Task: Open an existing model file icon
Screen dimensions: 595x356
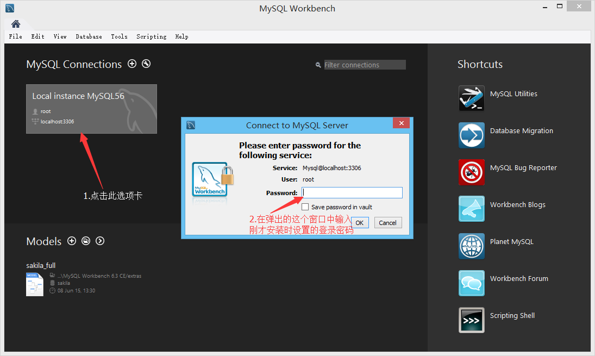Action: coord(86,241)
